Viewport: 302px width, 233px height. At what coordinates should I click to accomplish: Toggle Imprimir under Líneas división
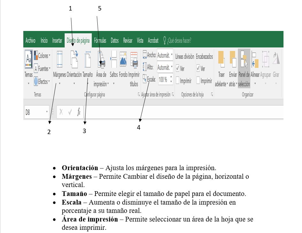177,80
